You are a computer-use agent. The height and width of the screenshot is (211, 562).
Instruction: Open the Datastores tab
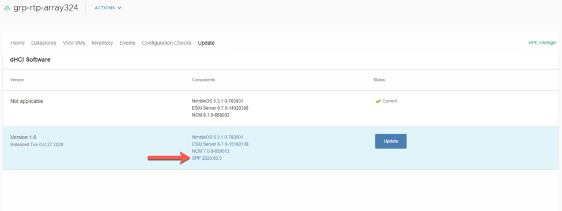click(44, 43)
